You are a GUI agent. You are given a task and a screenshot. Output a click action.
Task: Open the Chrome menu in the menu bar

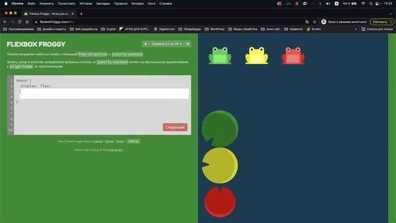click(17, 4)
